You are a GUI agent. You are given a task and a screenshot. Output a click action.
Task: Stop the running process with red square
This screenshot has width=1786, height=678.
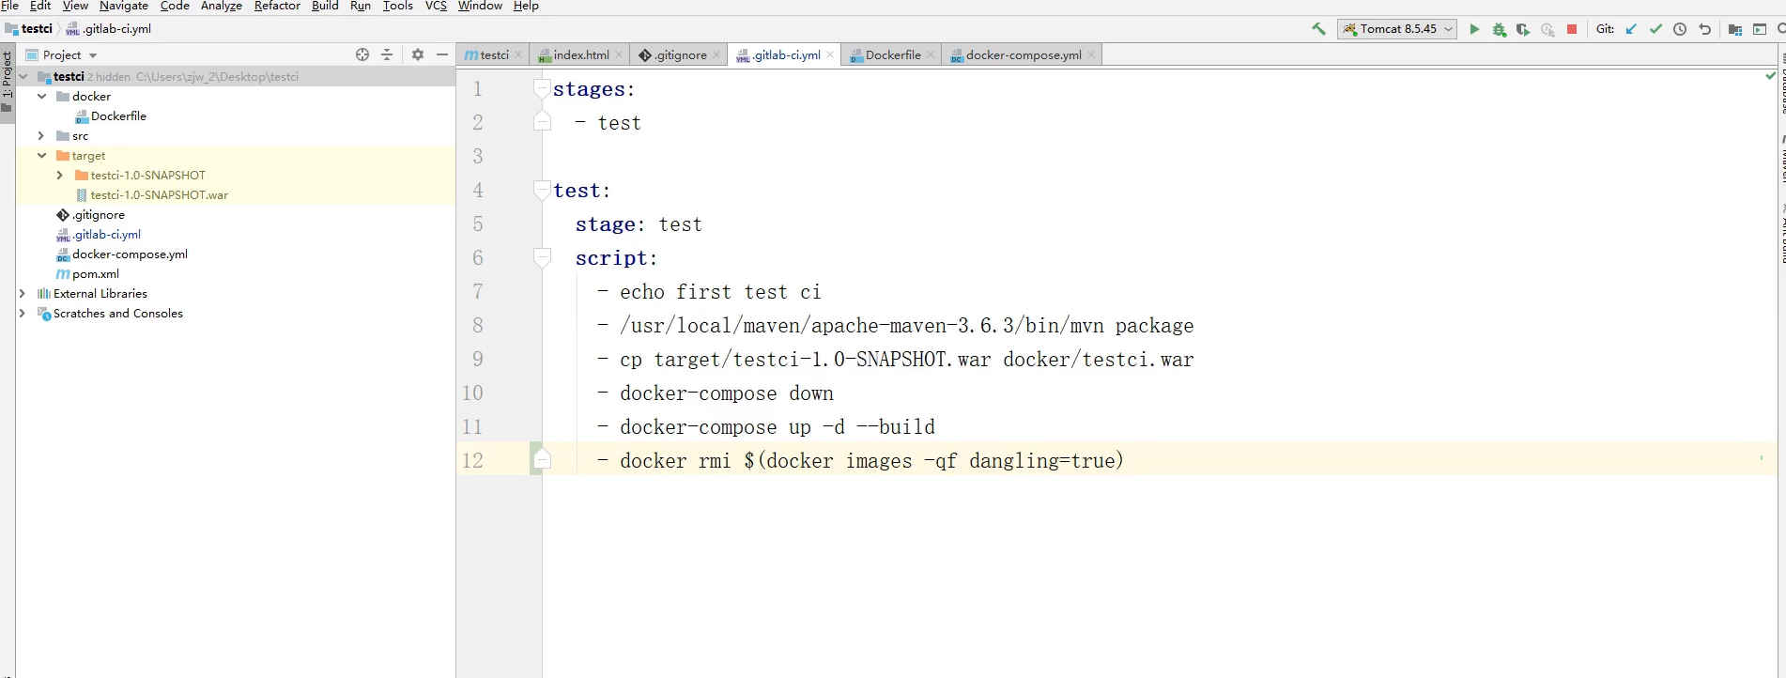click(x=1572, y=29)
